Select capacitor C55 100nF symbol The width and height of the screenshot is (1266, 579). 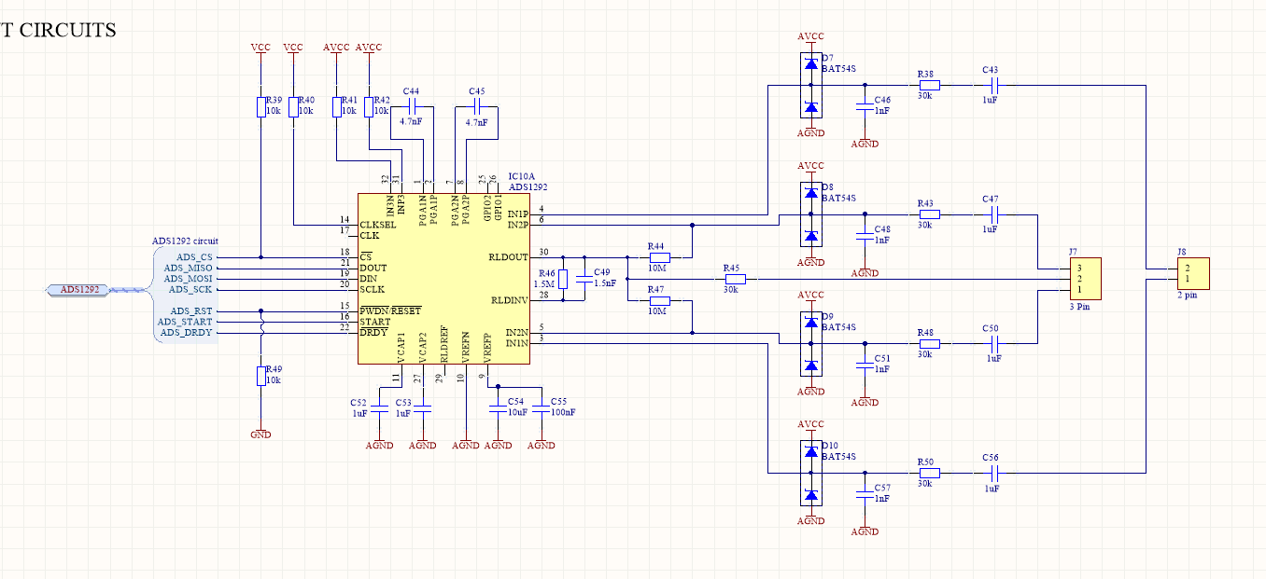541,407
